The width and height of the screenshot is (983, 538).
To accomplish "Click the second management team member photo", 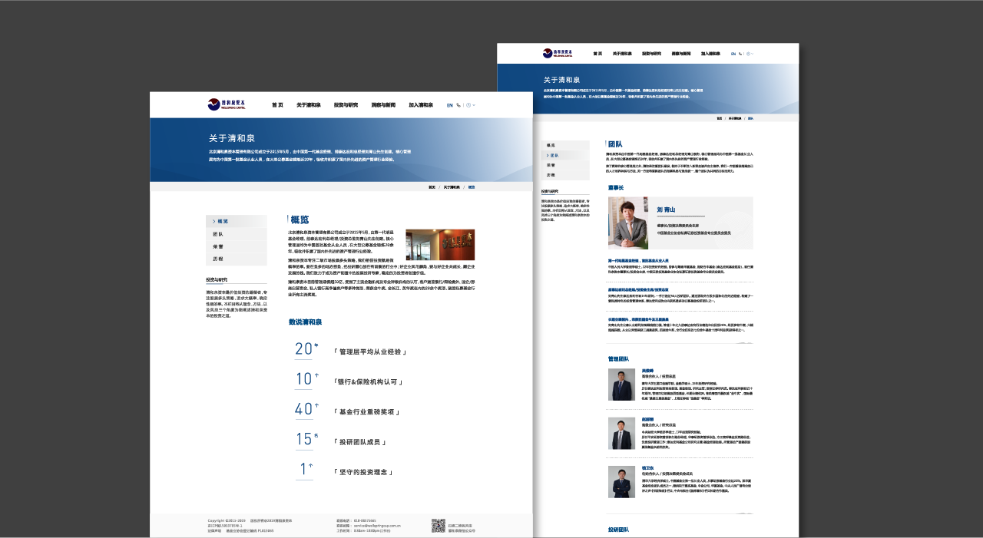I will click(622, 434).
